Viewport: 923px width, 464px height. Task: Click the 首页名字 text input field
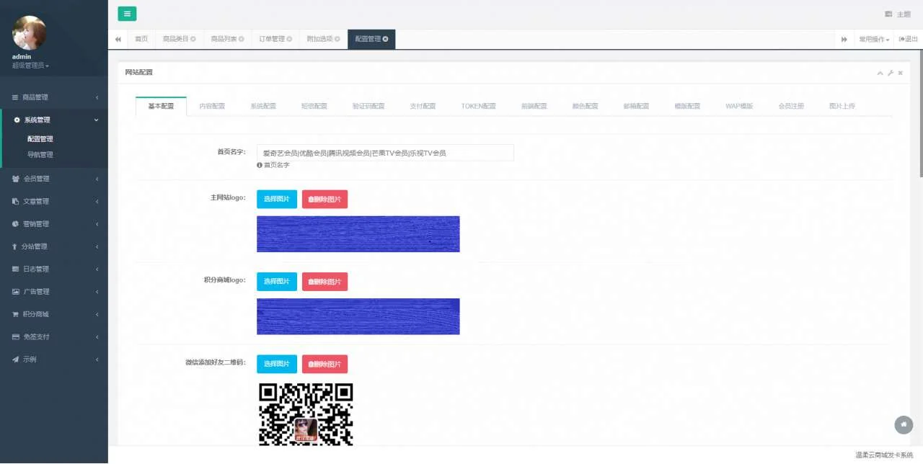tap(385, 153)
